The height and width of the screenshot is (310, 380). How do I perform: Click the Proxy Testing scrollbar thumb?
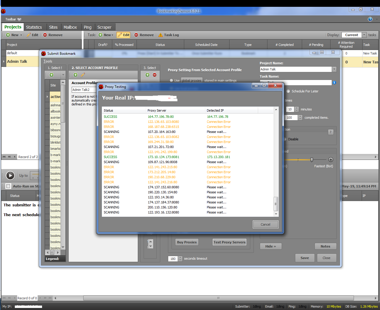point(276,204)
